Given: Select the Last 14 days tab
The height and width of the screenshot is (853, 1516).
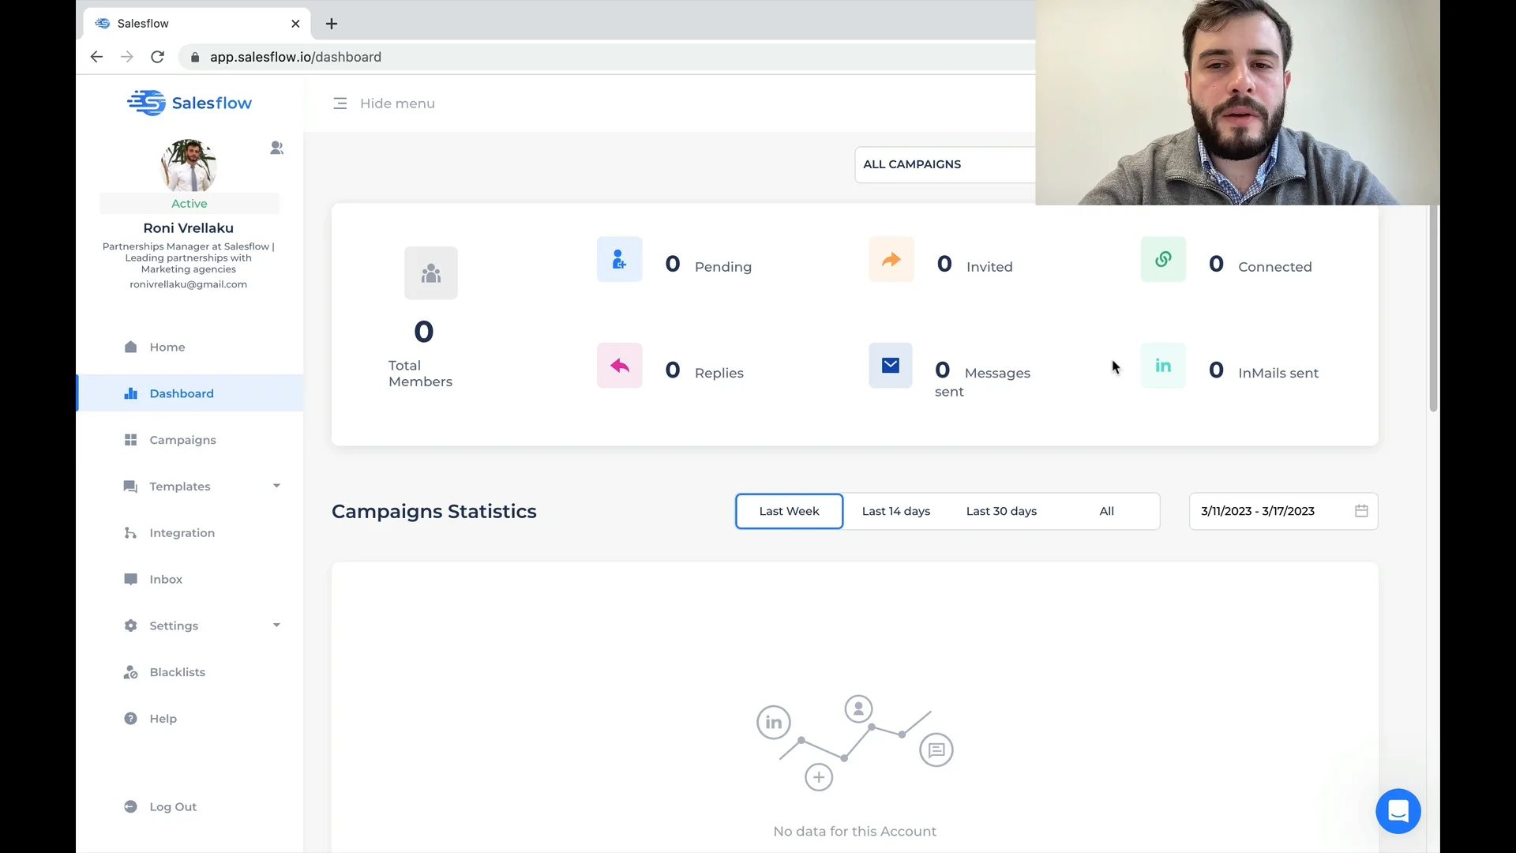Looking at the screenshot, I should tap(895, 511).
